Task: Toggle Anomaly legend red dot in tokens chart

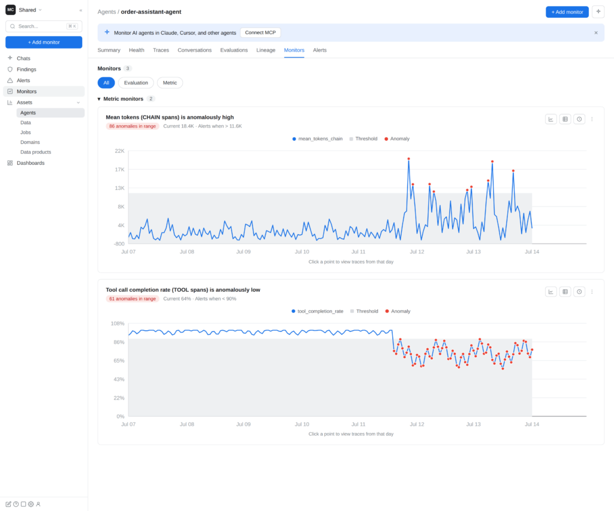Action: (386, 139)
